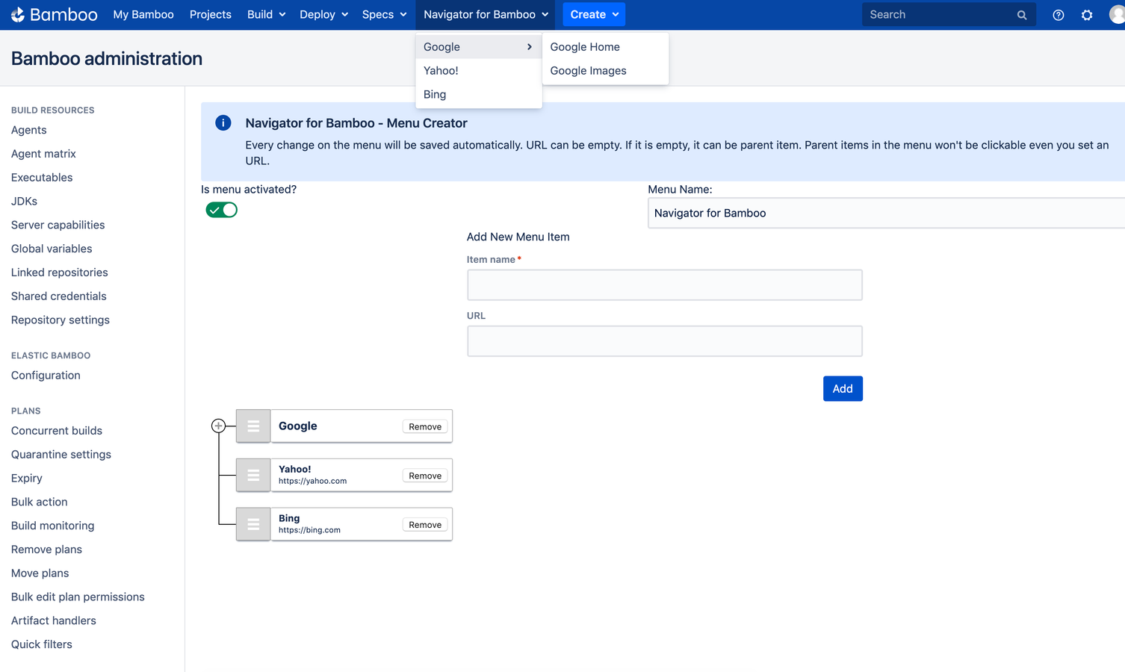This screenshot has width=1125, height=672.
Task: Open Agent matrix in sidebar
Action: [x=43, y=154]
